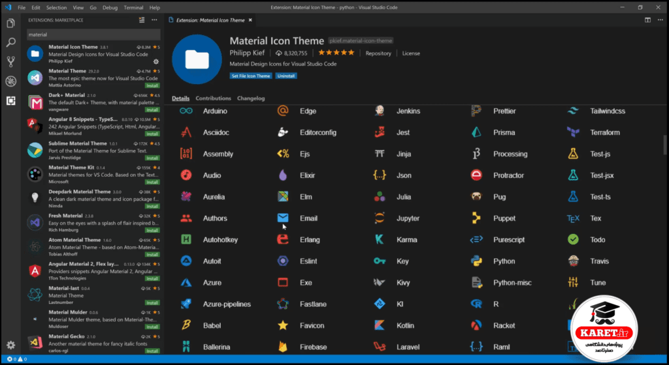The width and height of the screenshot is (669, 365).
Task: Click the Todo checkmark icon
Action: 573,239
